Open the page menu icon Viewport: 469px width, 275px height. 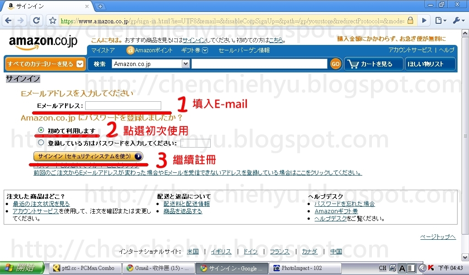pyautogui.click(x=441, y=21)
